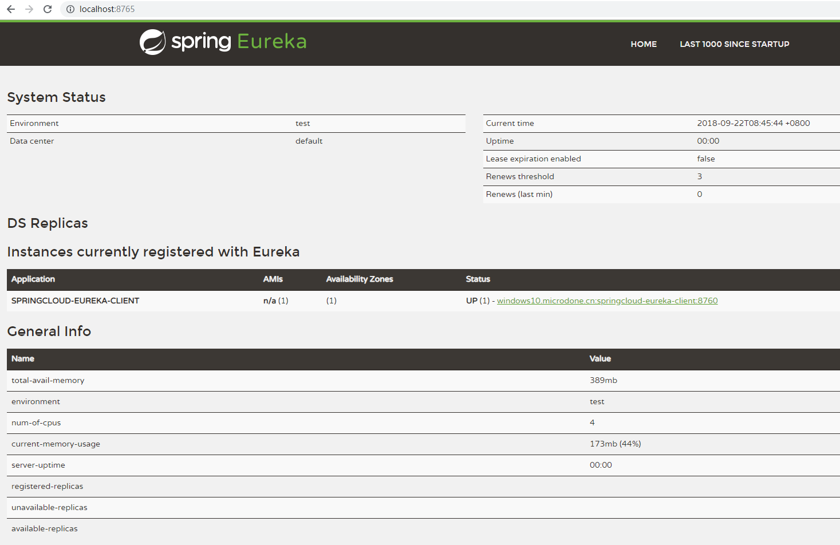The image size is (840, 545).
Task: Select the available-replicas row name
Action: (x=45, y=528)
